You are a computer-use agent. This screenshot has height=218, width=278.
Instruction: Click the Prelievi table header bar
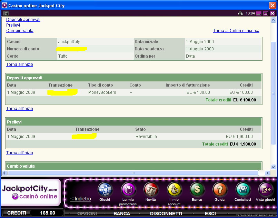pos(134,122)
